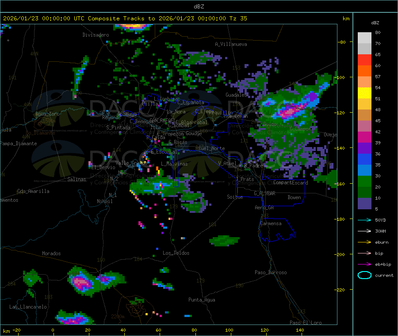398x336 pixels.
Task: Click the Composite Tracks timestamp header
Action: pyautogui.click(x=125, y=19)
